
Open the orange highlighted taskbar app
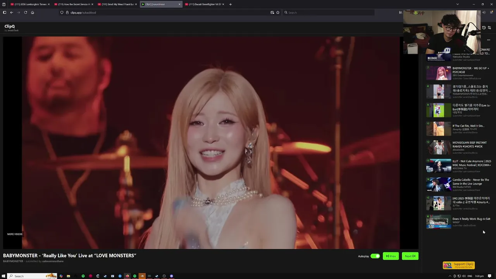(x=142, y=276)
